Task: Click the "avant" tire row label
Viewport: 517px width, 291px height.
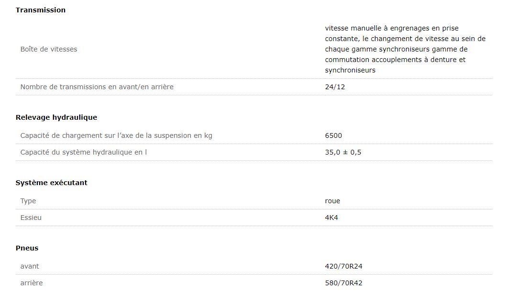Action: coord(30,266)
